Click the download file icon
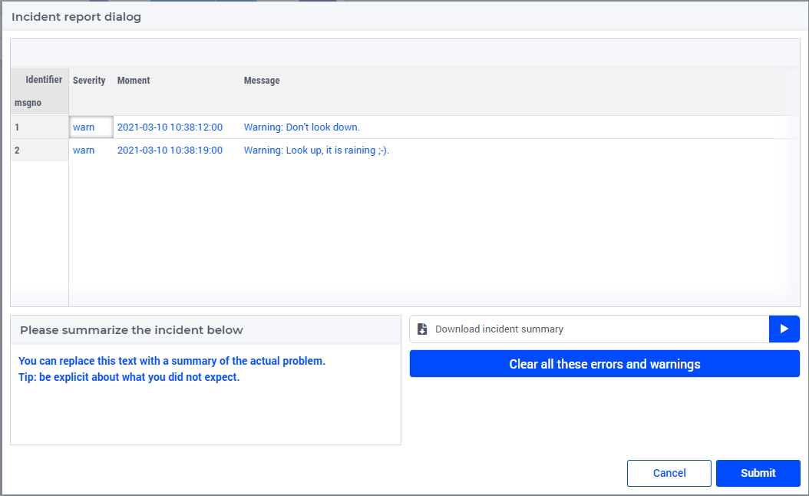809x496 pixels. [x=422, y=329]
